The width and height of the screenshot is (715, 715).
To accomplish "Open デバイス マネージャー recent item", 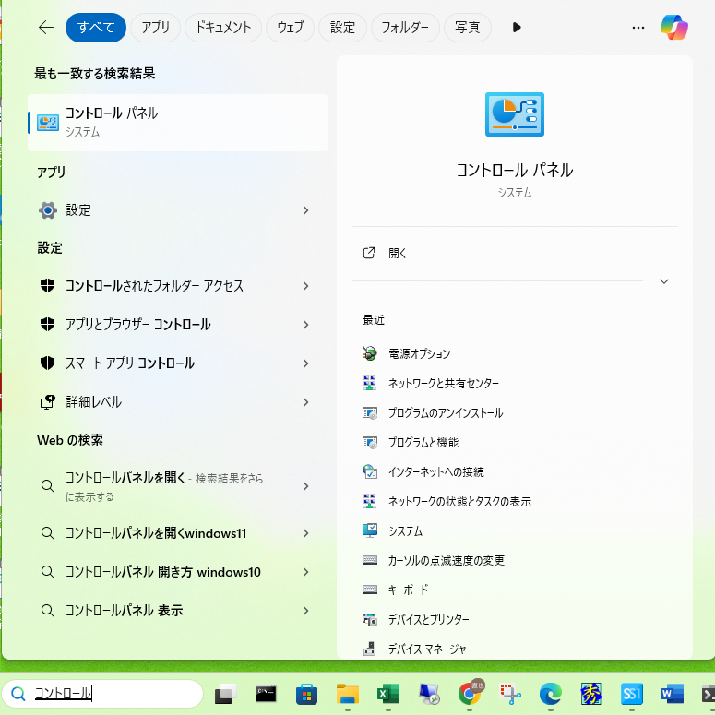I will tap(417, 649).
